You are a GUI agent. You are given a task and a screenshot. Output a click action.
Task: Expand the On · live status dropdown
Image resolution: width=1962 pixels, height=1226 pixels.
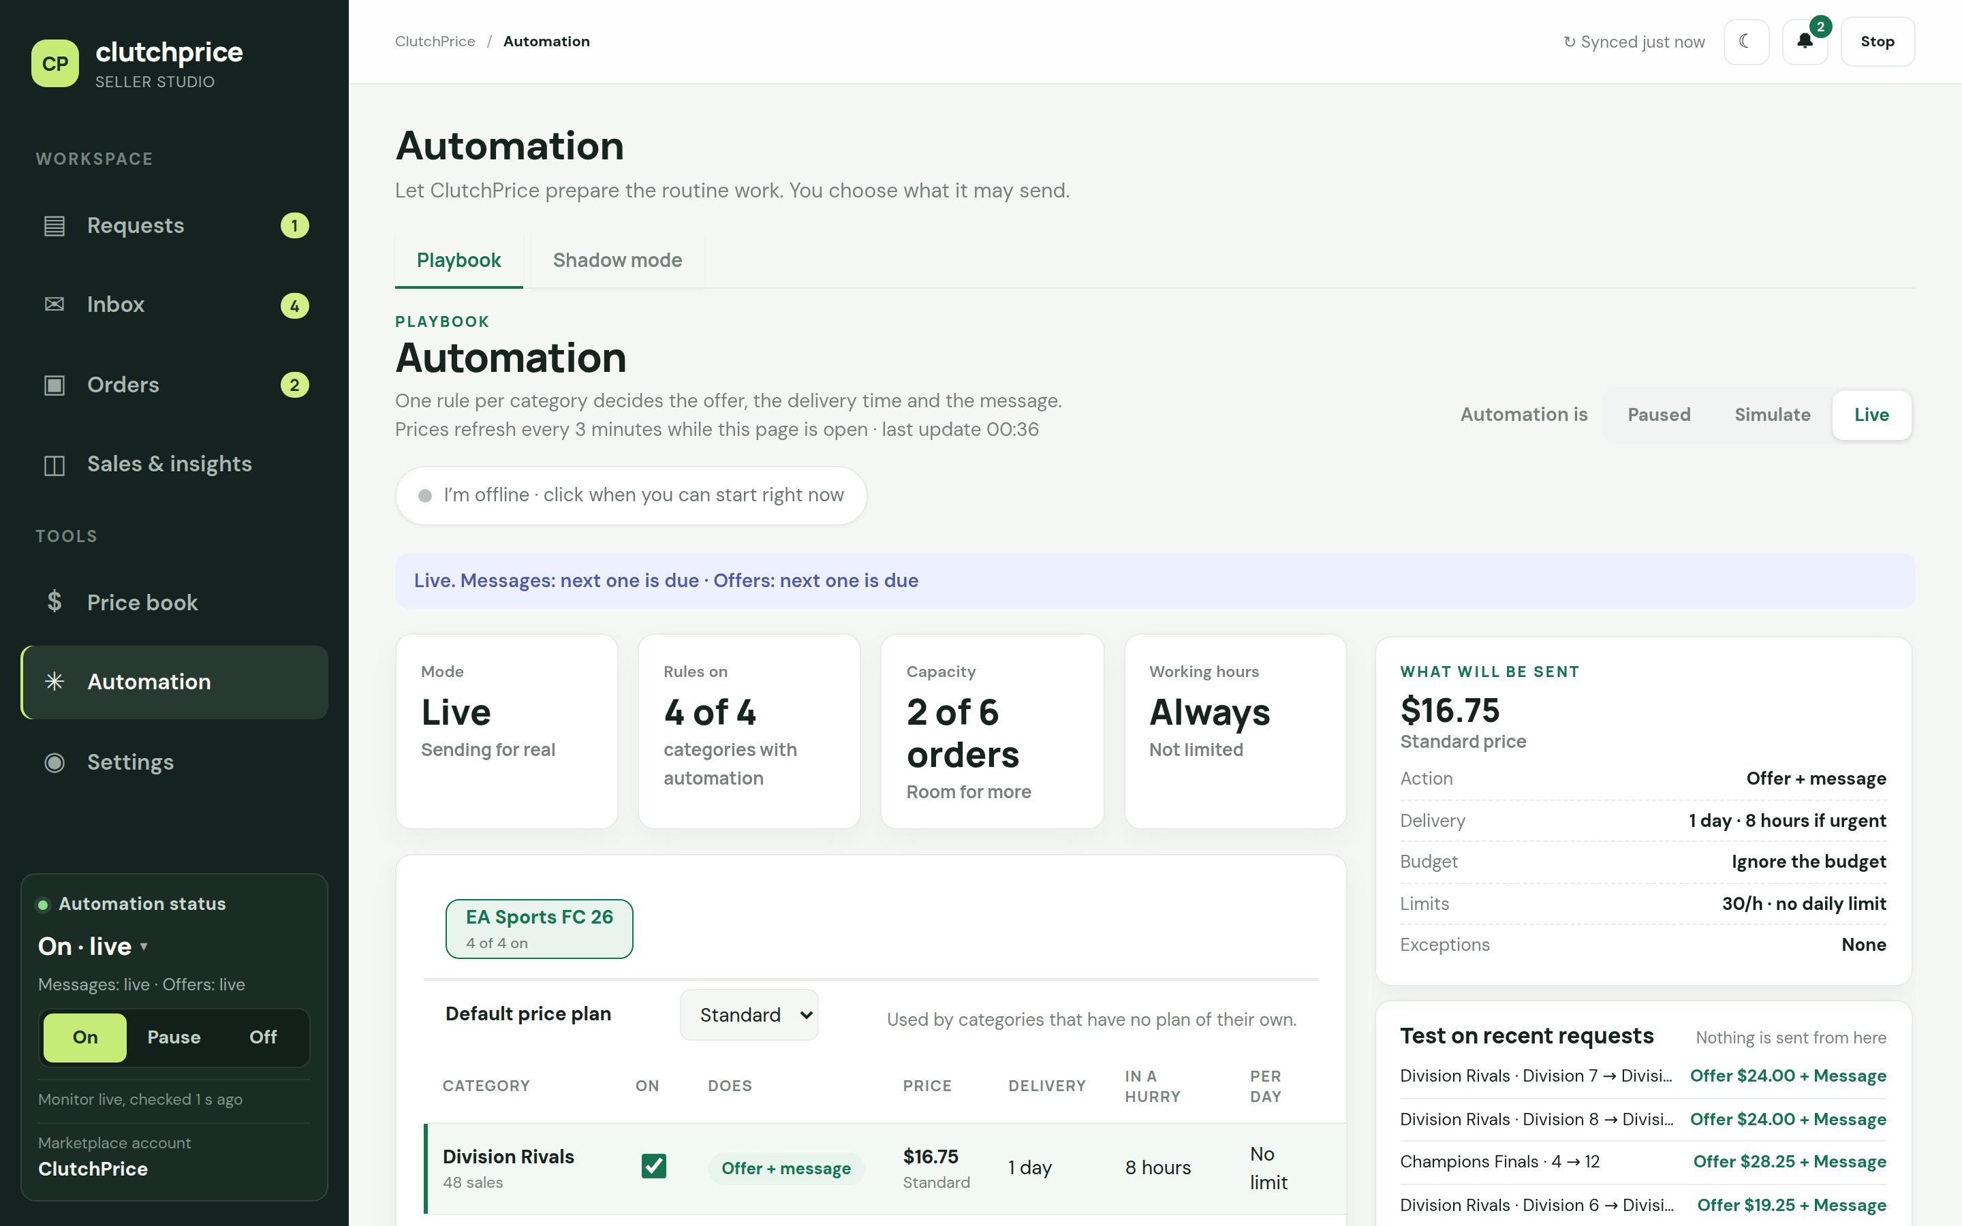tap(93, 946)
